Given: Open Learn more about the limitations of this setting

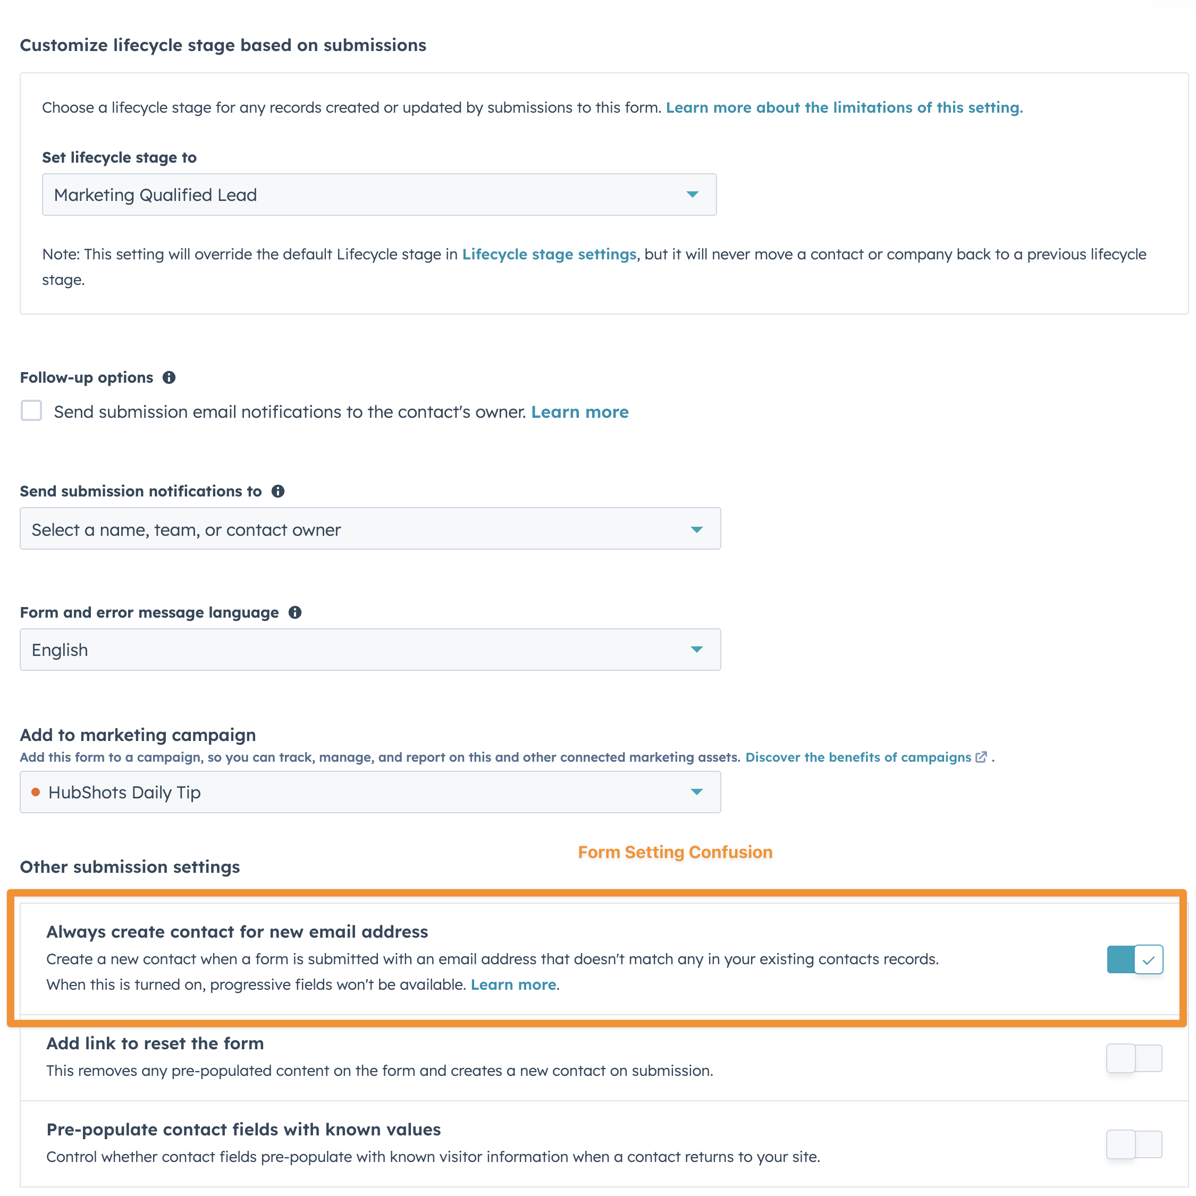Looking at the screenshot, I should [x=845, y=108].
